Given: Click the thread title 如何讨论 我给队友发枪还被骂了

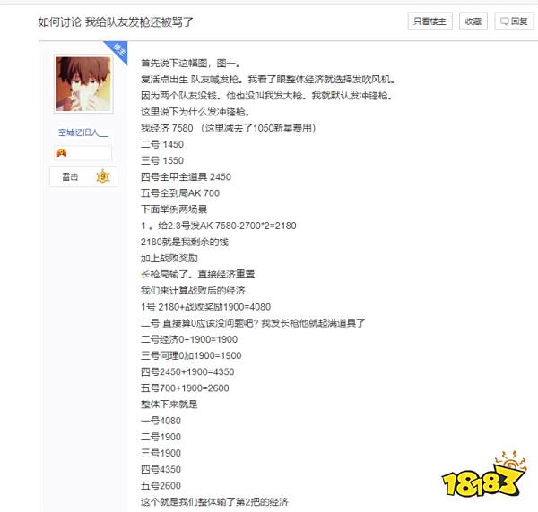Looking at the screenshot, I should pyautogui.click(x=116, y=22).
